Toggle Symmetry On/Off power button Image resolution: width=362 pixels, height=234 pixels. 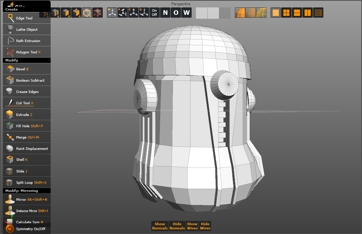pos(10,229)
